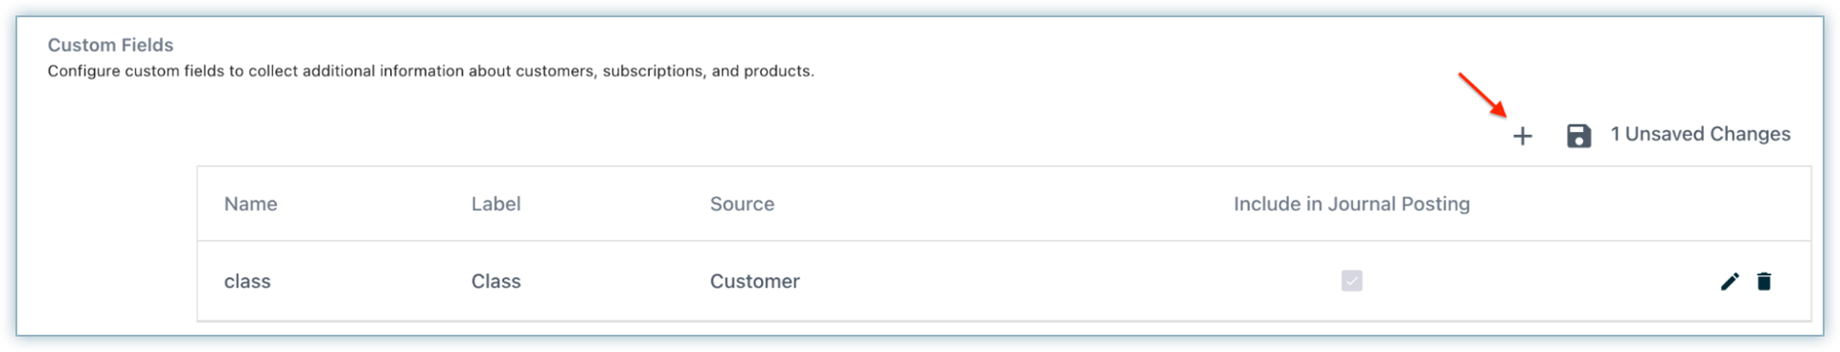This screenshot has height=352, width=1840.
Task: Click the word 'Unsaved' beside save icon
Action: click(x=1664, y=134)
